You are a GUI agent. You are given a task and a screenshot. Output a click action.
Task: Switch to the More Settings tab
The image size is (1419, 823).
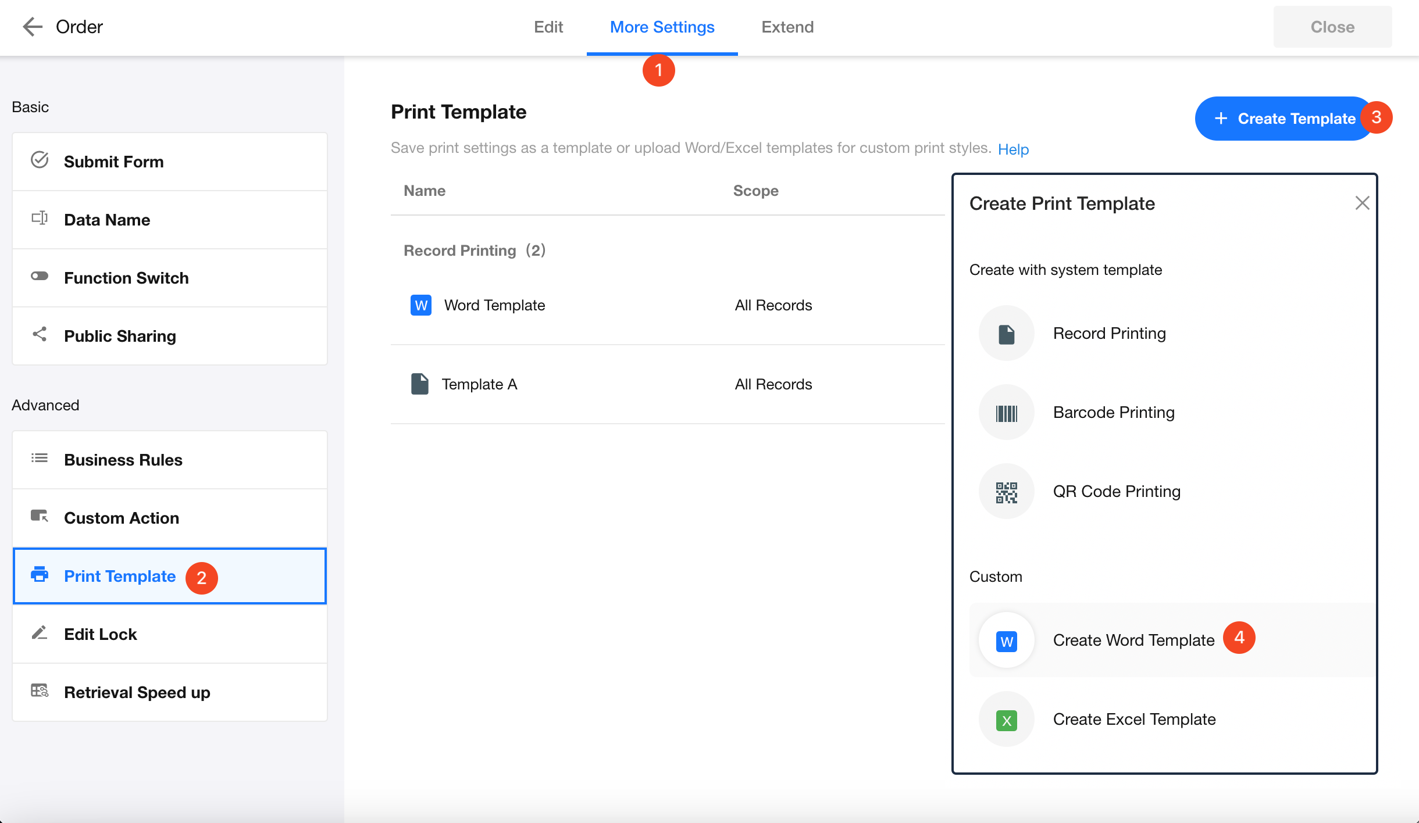[662, 27]
